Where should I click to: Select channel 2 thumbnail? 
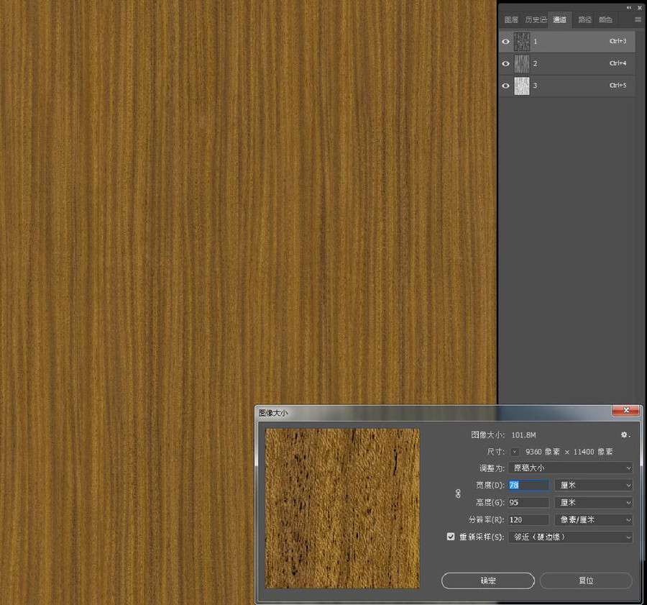point(522,63)
